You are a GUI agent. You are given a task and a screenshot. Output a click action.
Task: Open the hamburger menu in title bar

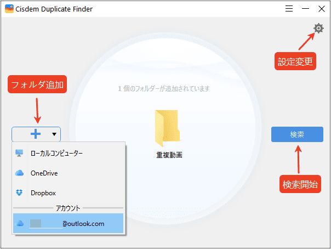click(x=289, y=9)
